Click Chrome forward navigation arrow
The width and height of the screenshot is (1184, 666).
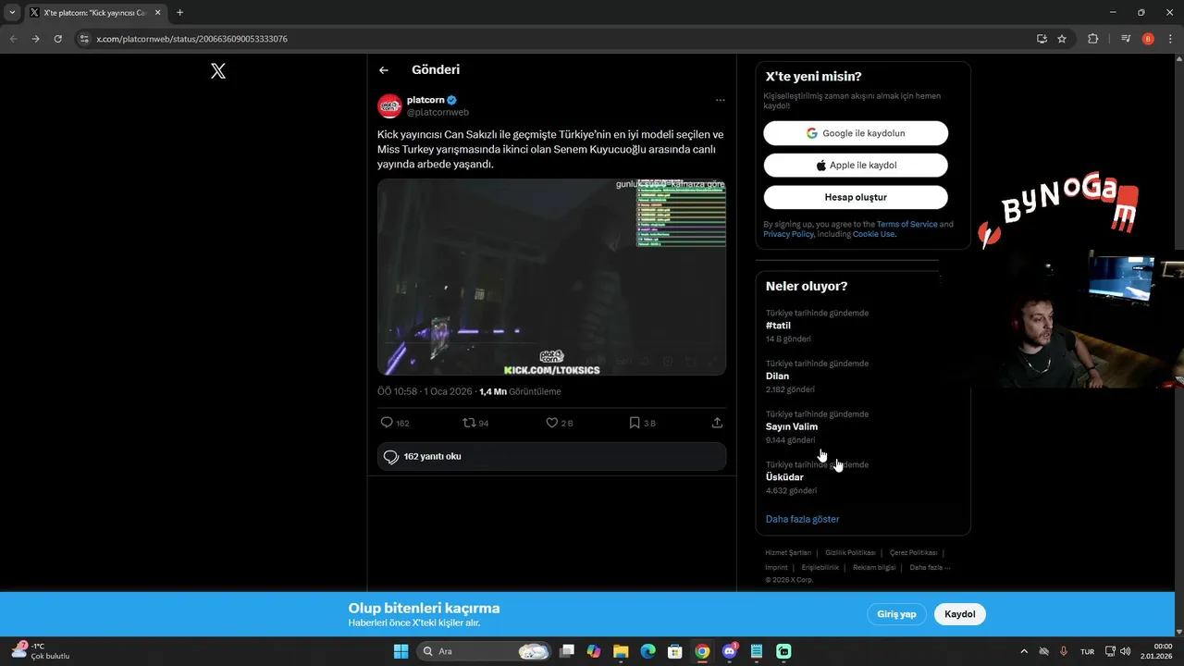click(35, 39)
